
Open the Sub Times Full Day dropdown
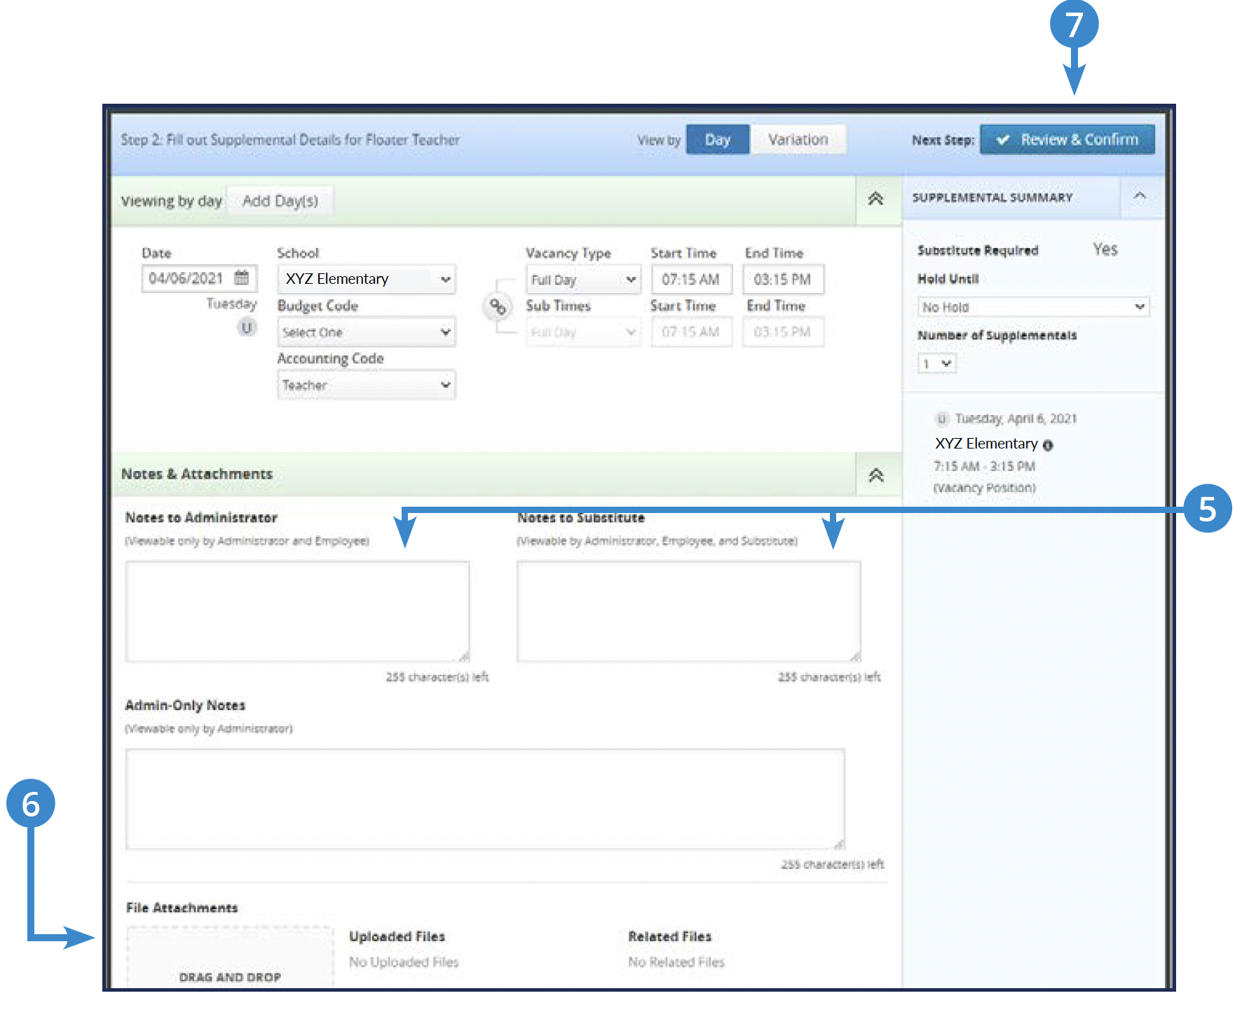[583, 332]
